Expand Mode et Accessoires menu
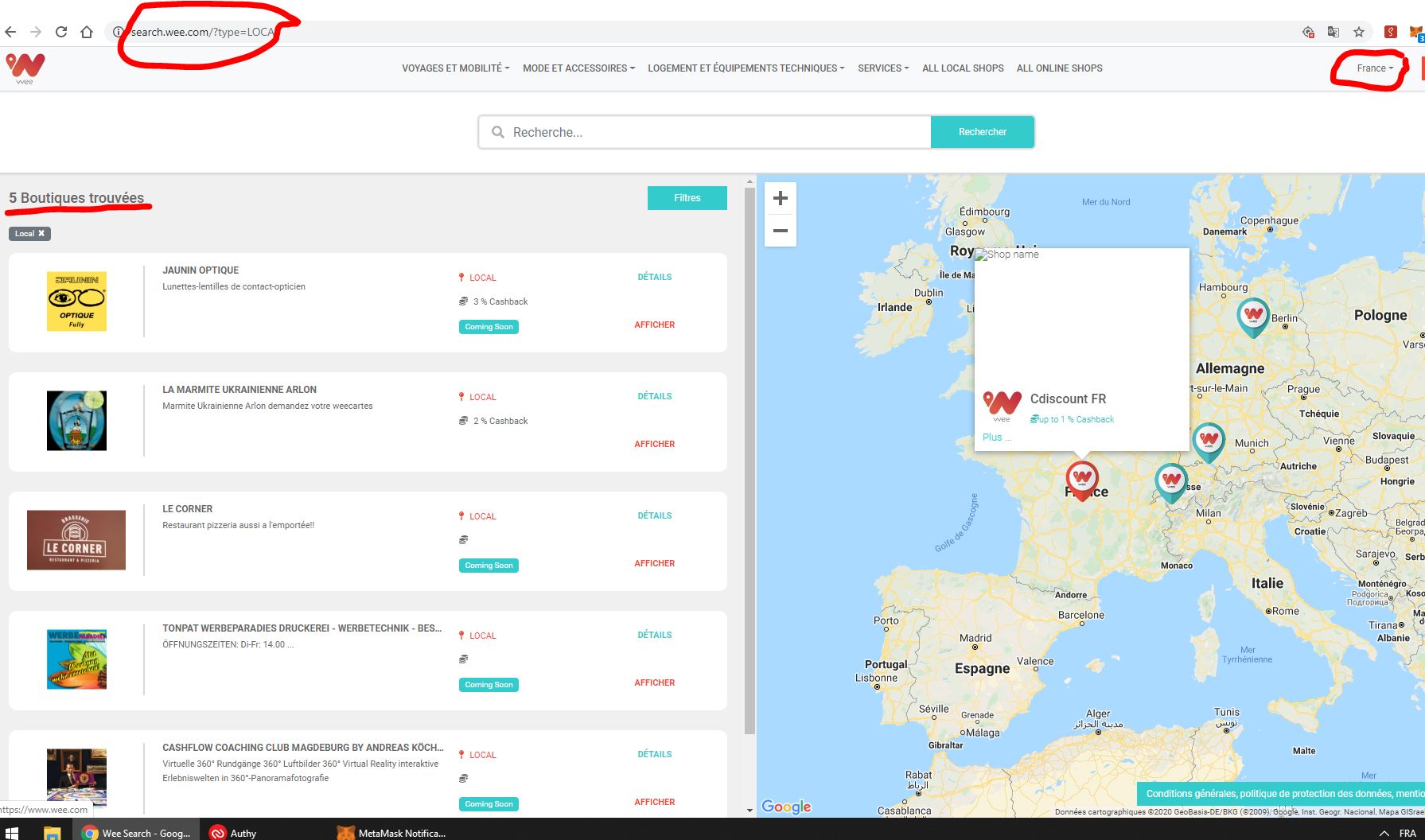 578,68
